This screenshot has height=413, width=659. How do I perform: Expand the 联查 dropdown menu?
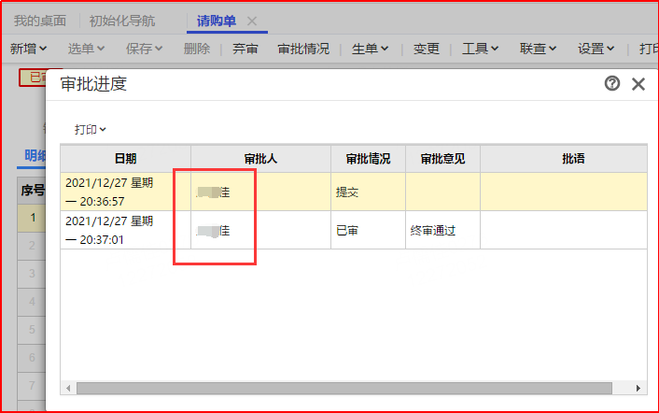[538, 49]
